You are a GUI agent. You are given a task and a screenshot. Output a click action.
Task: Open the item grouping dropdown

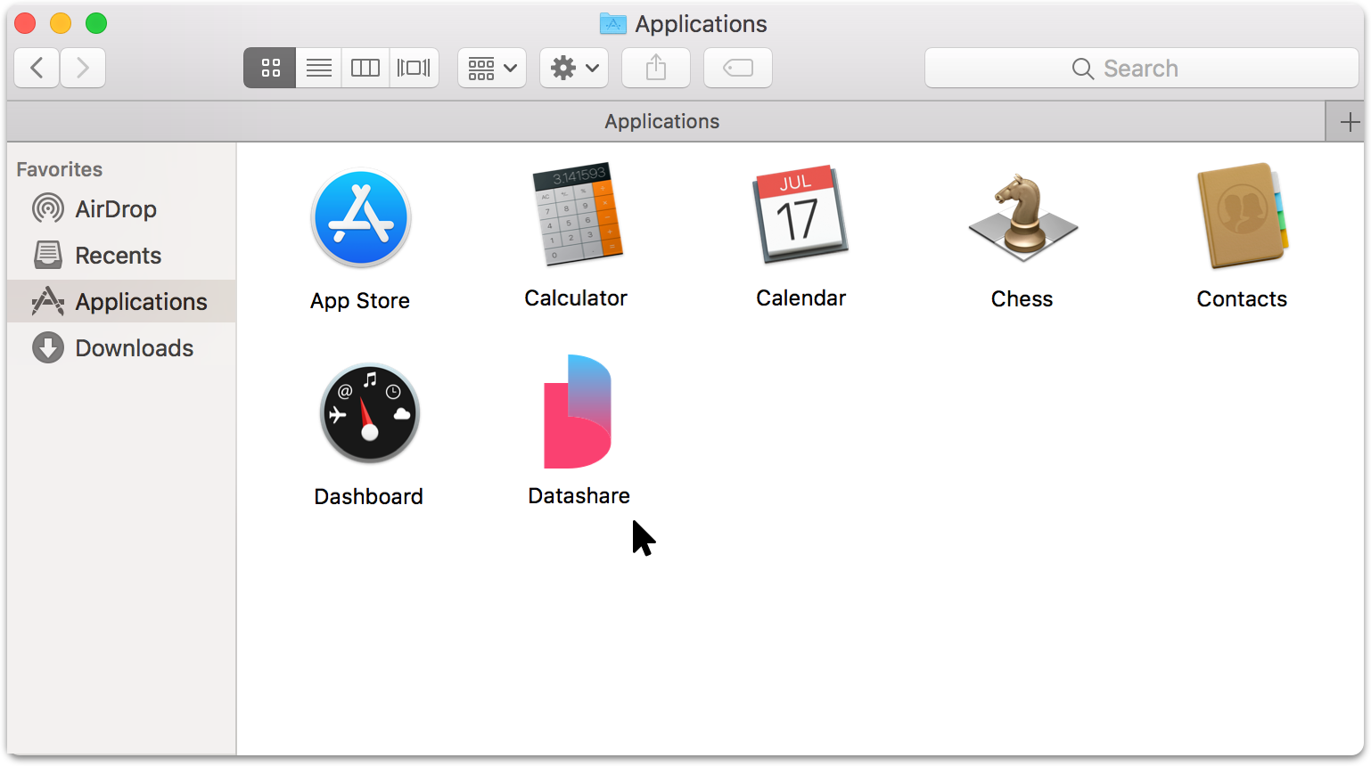(491, 68)
